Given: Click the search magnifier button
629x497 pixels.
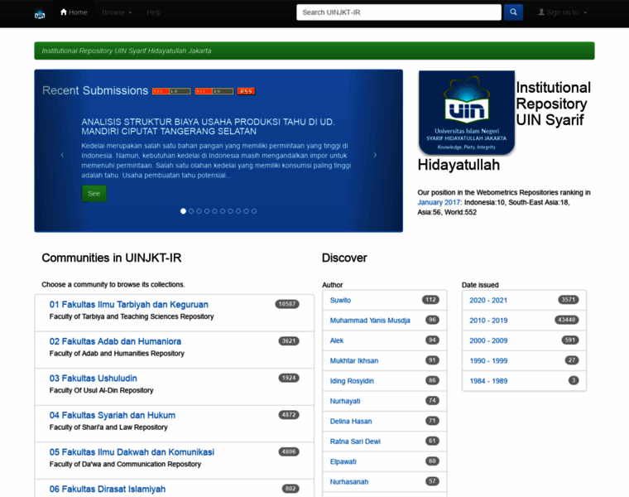Looking at the screenshot, I should [513, 12].
